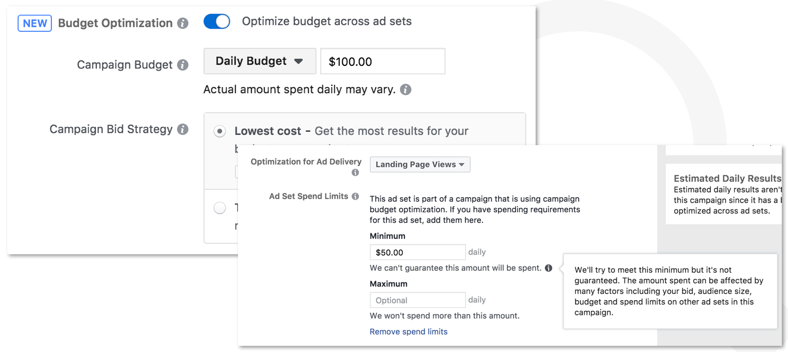Disable the budget optimization toggle switch
The width and height of the screenshot is (788, 352).
pyautogui.click(x=216, y=22)
